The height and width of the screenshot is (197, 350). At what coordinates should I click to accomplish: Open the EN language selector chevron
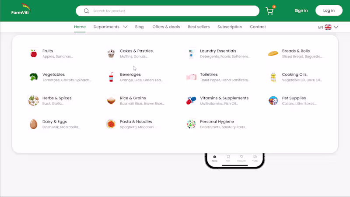(336, 27)
